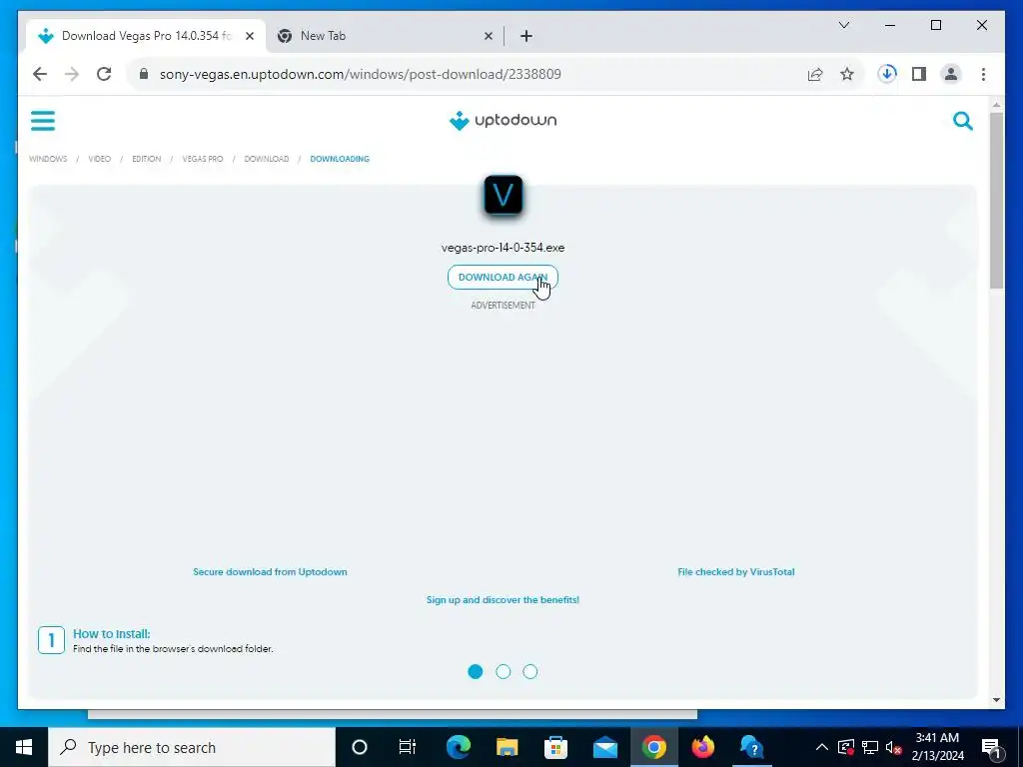1023x767 pixels.
Task: Open Chrome three-dot menu
Action: [983, 74]
